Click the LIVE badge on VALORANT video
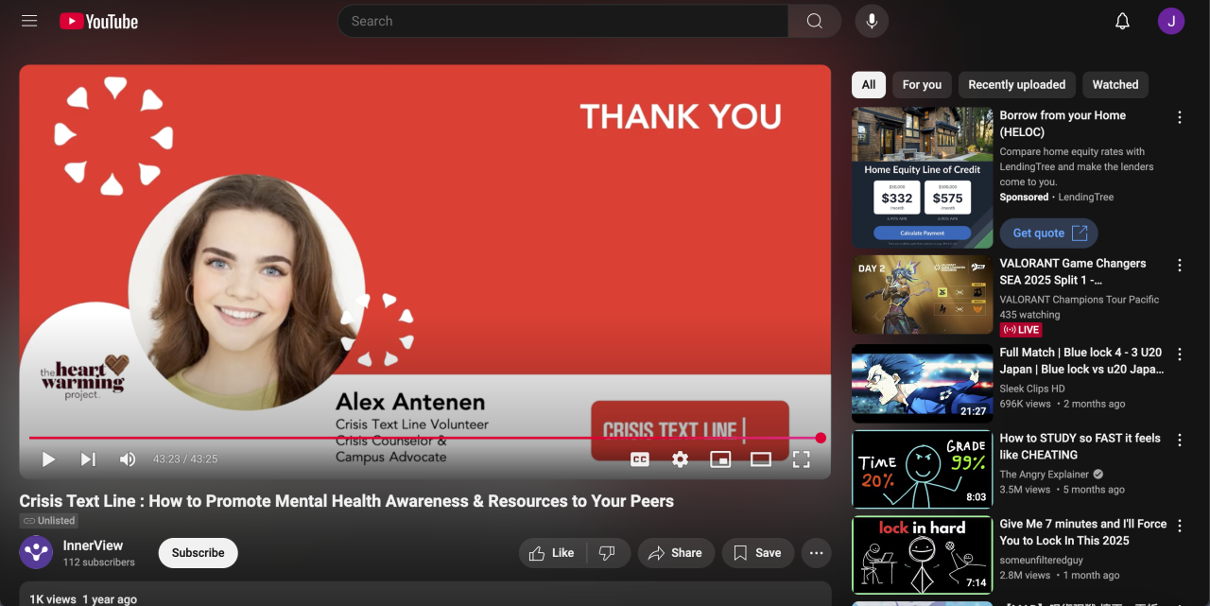This screenshot has width=1210, height=606. pyautogui.click(x=1021, y=330)
